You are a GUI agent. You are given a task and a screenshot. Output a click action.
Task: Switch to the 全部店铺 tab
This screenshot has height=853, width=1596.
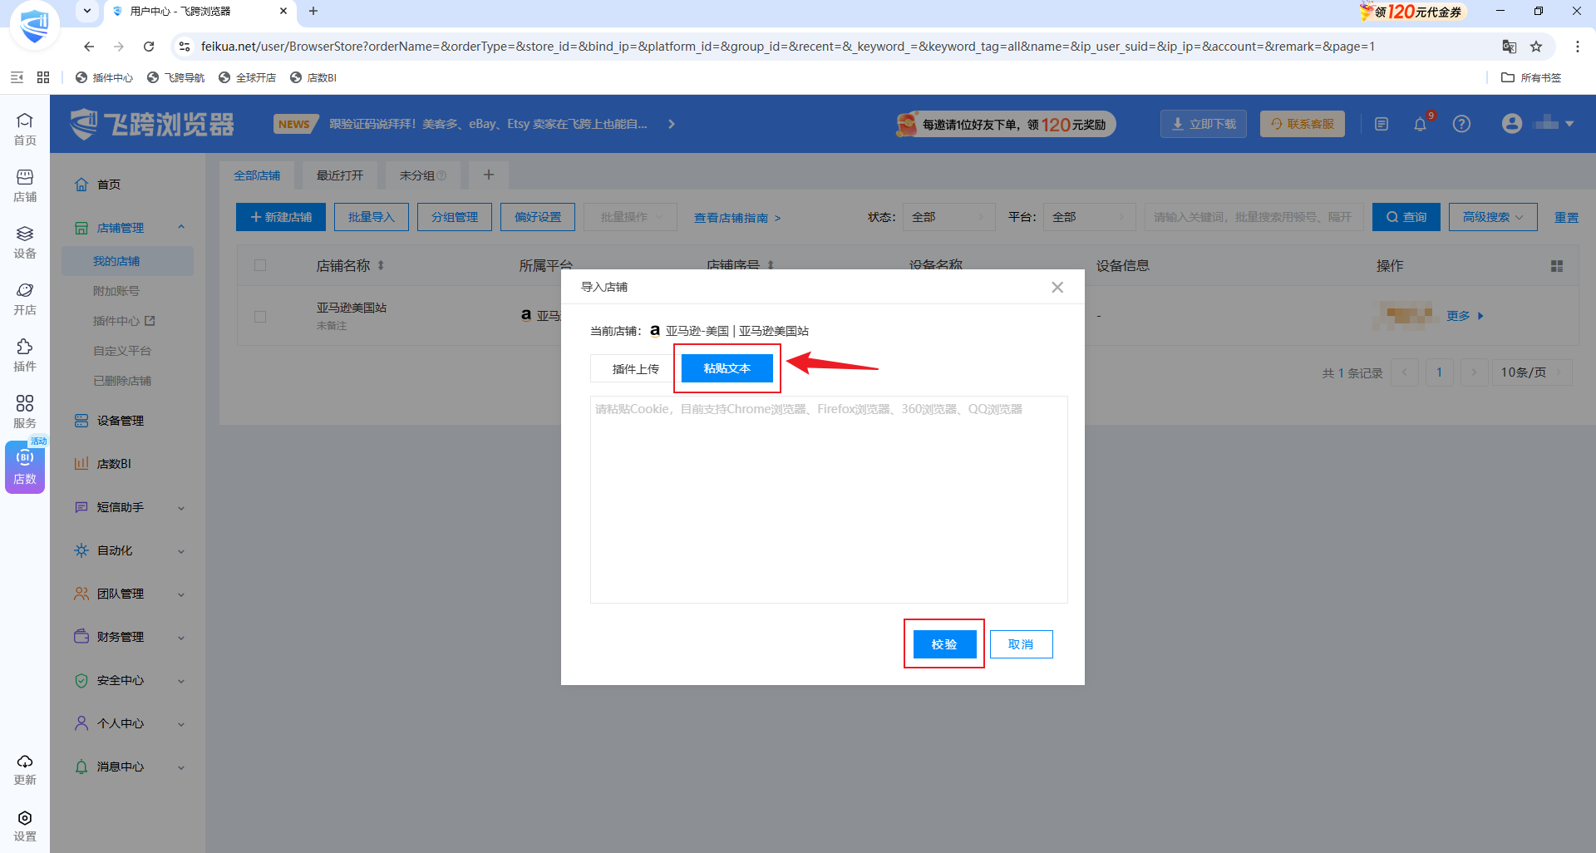pos(257,175)
